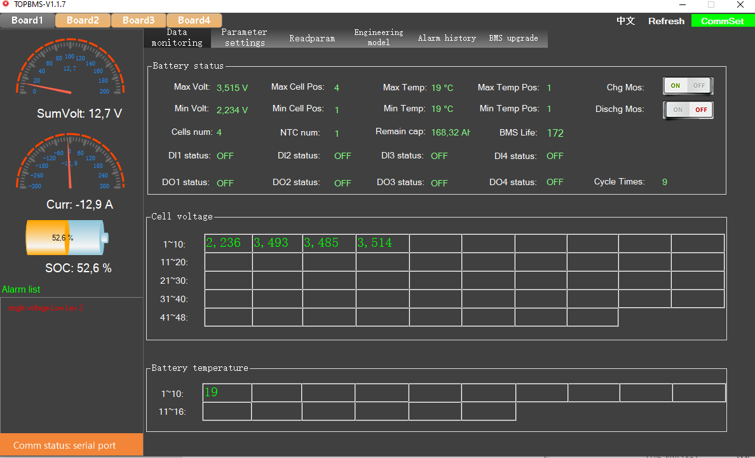Click the green CommSet button
The image size is (755, 458).
point(722,21)
